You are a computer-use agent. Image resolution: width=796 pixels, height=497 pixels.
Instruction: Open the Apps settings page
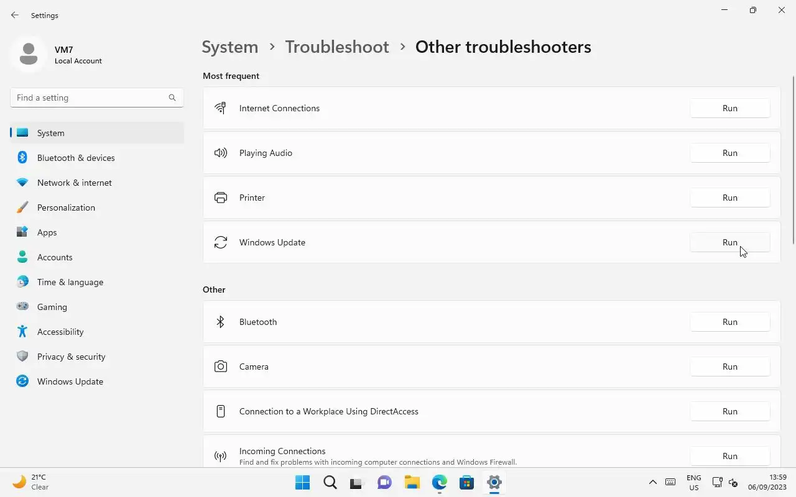[97, 232]
